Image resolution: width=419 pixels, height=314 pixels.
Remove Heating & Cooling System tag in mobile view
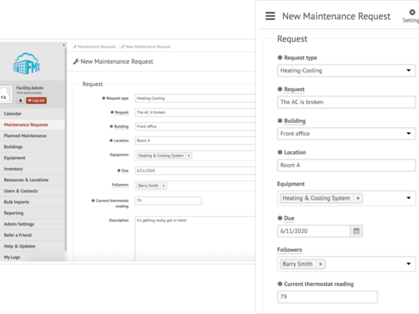pyautogui.click(x=358, y=198)
